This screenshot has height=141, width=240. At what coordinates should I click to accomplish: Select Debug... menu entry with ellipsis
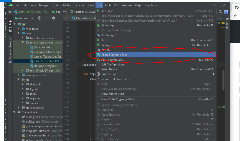pos(156,45)
